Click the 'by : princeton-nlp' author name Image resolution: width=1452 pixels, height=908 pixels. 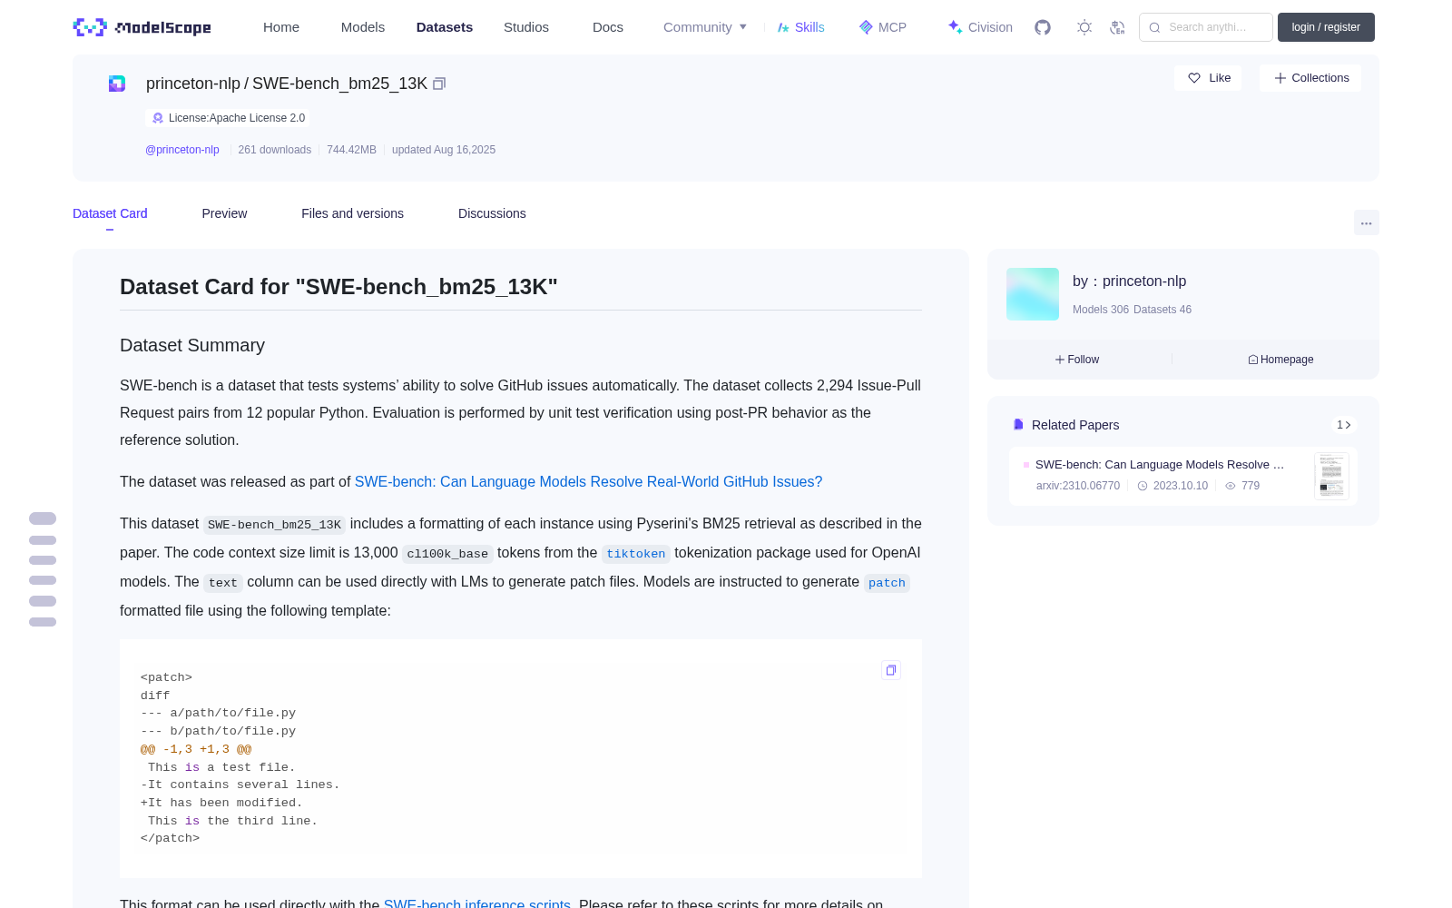(x=1130, y=281)
